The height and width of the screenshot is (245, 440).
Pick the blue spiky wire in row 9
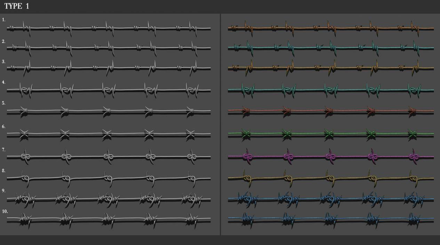331,199
